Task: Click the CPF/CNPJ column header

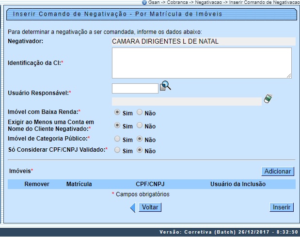Action: pos(150,184)
